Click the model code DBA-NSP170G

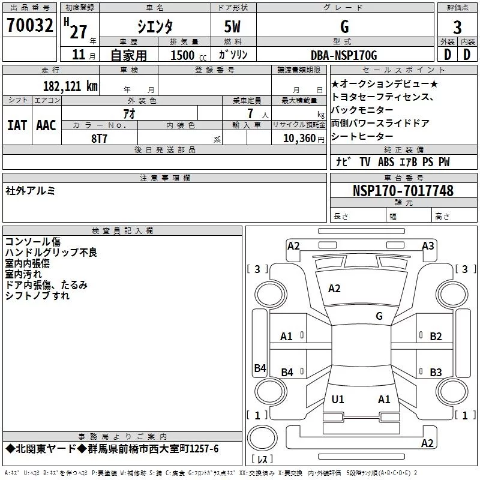344,55
